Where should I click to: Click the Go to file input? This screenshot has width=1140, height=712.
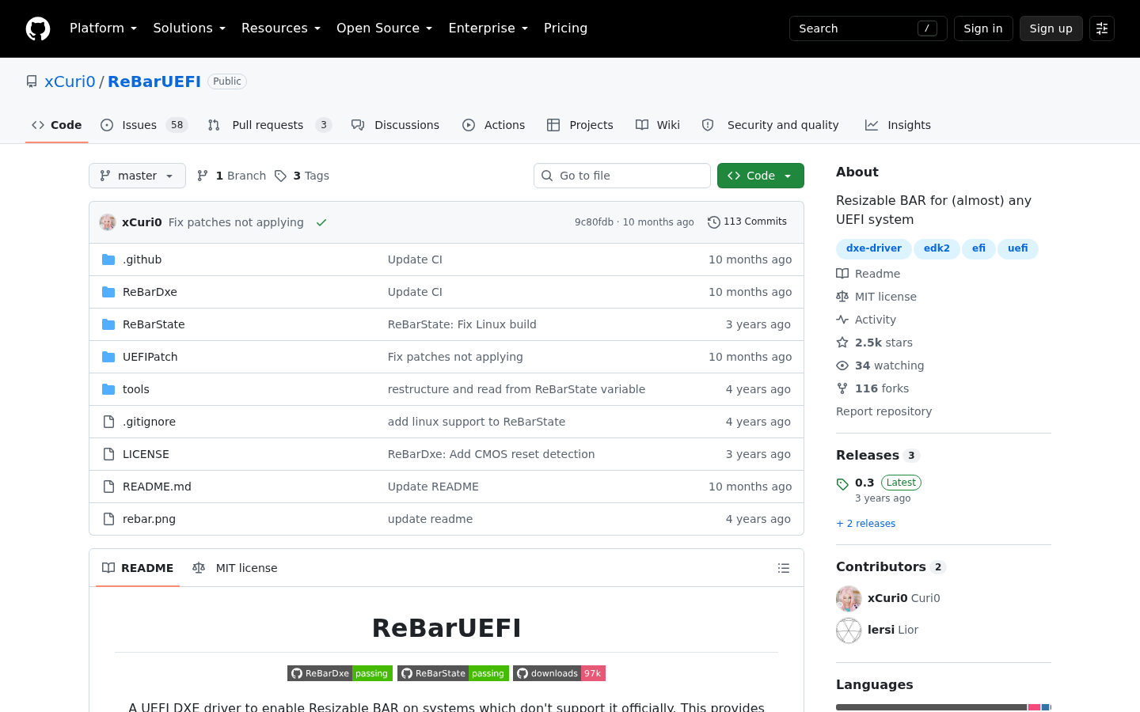click(622, 176)
